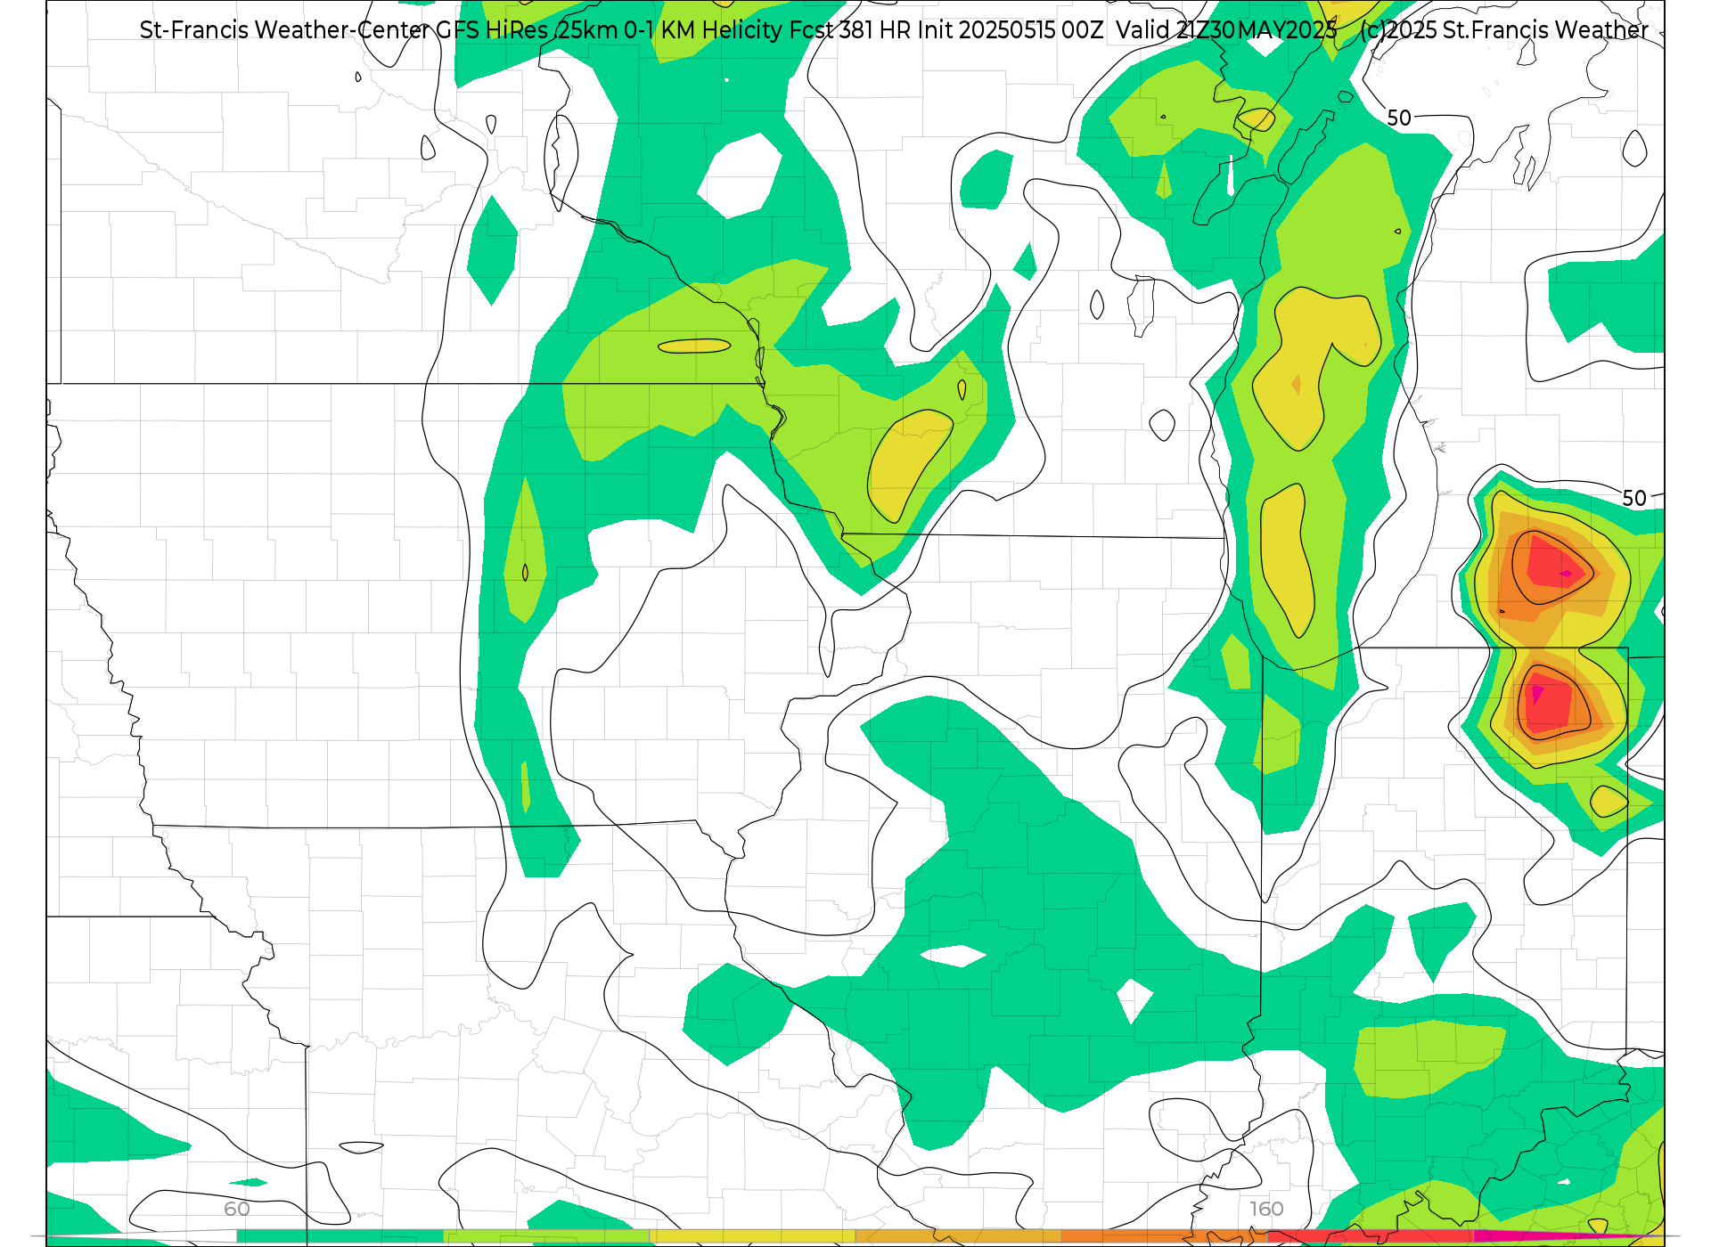Viewport: 1711px width, 1247px height.
Task: Select the amber segment of the colorbar
Action: click(958, 1236)
